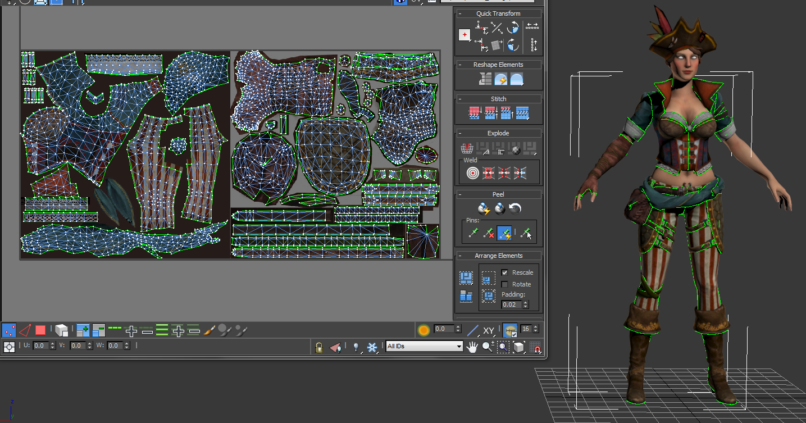
Task: Click the XY falloff space button
Action: [x=488, y=330]
